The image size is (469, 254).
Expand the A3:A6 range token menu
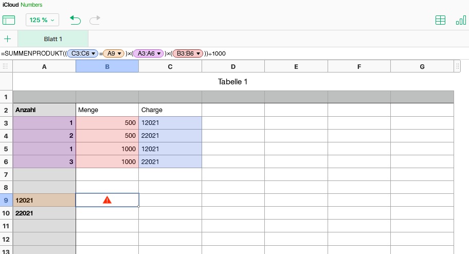(159, 53)
